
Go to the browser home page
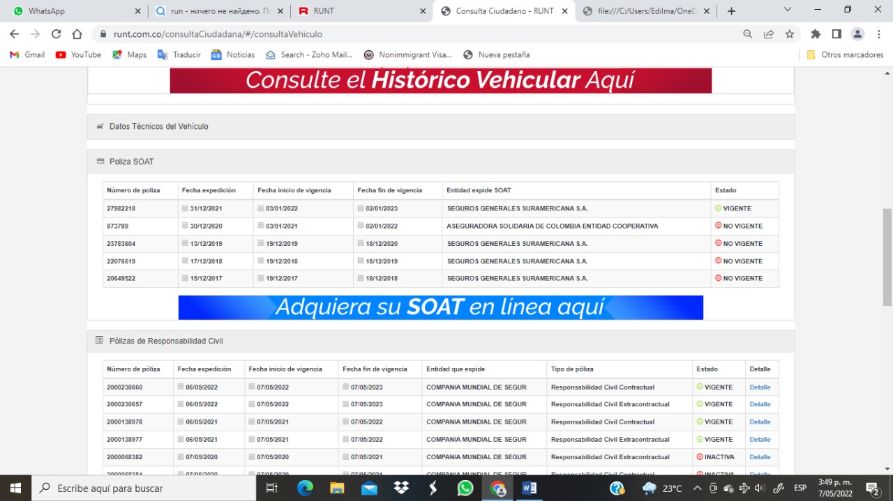click(77, 34)
